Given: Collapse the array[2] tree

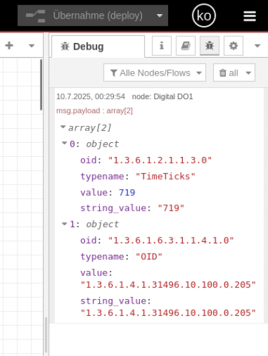Looking at the screenshot, I should point(63,127).
